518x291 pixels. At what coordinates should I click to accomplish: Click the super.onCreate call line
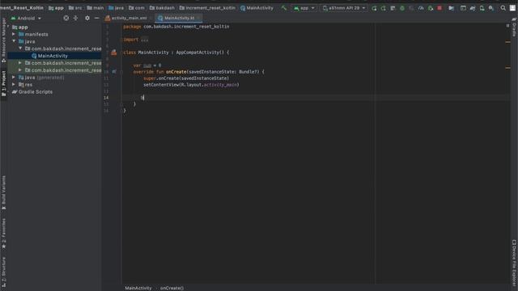pos(186,78)
